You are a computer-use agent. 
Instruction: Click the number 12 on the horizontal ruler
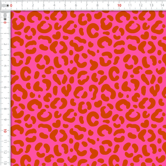(141, 5)
